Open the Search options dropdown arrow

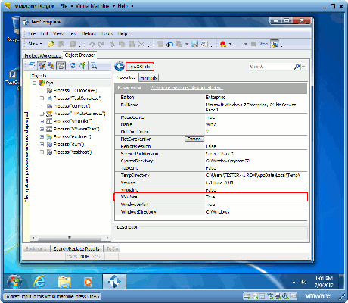(x=303, y=67)
